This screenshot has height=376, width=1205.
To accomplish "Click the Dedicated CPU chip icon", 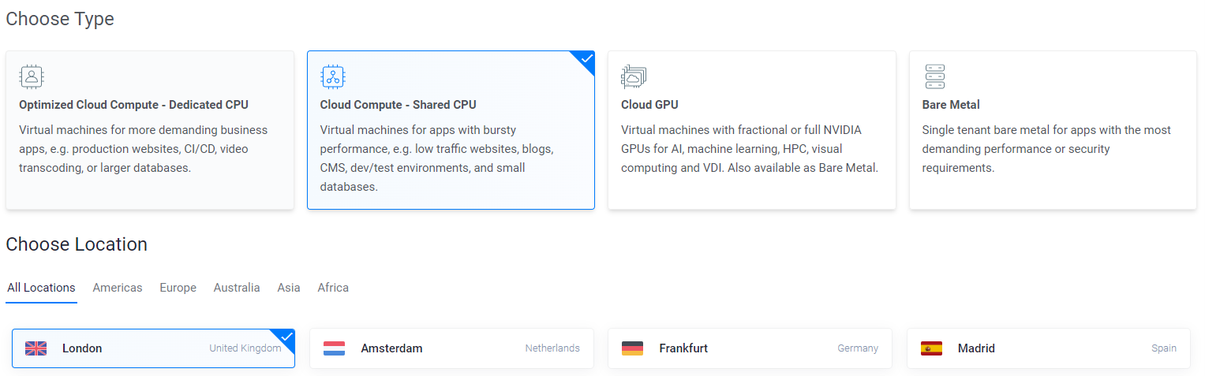I will pyautogui.click(x=32, y=76).
